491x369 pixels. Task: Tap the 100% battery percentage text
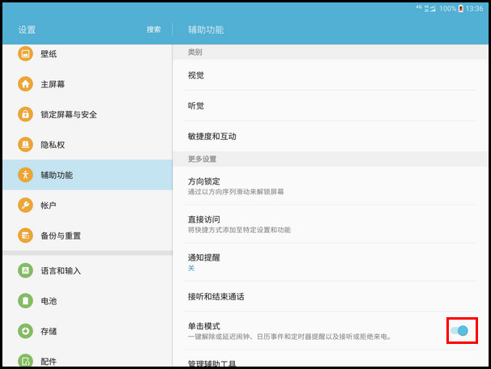click(447, 9)
